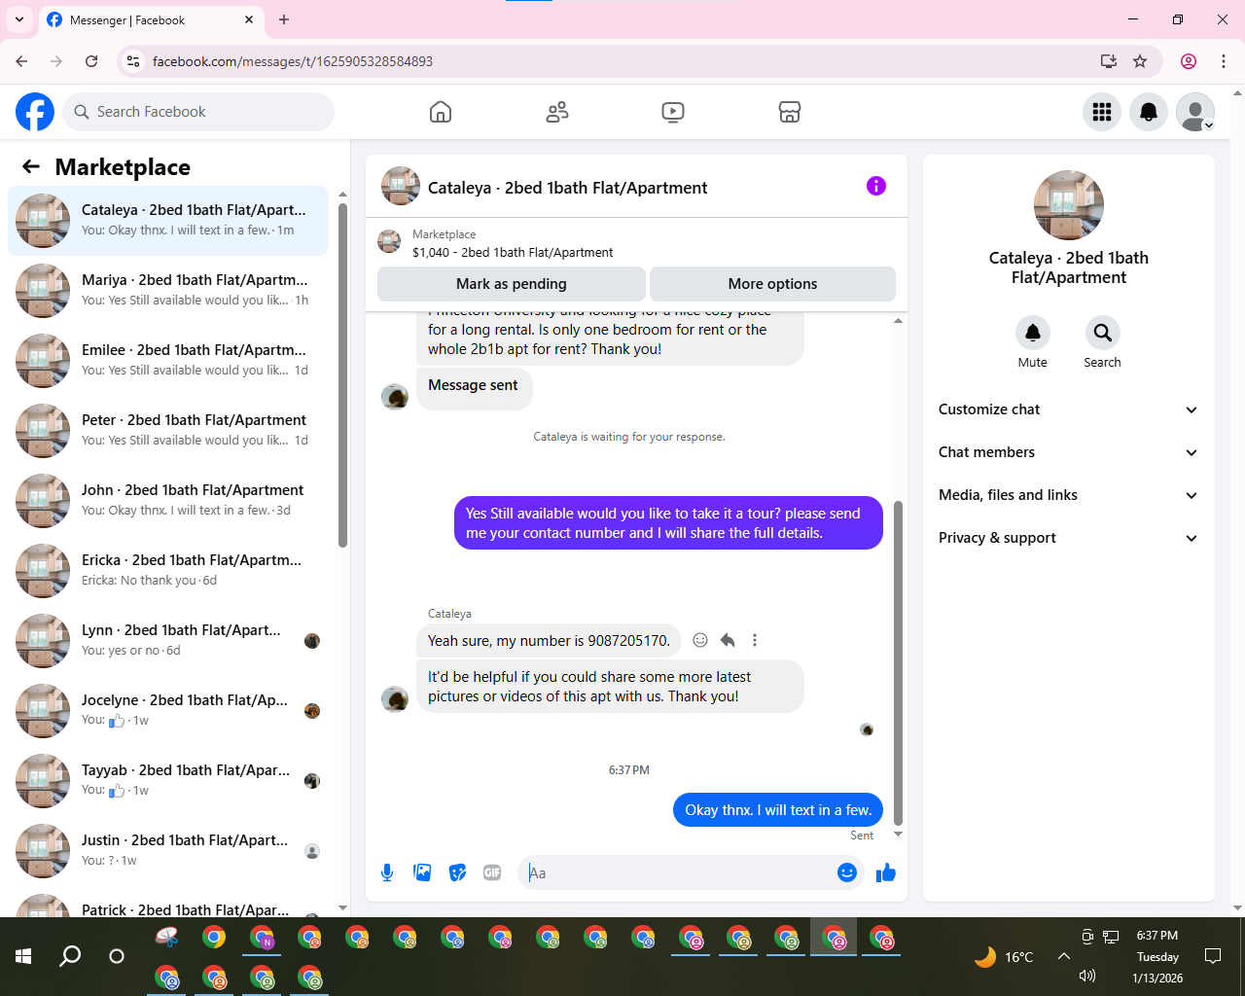Open the emoji picker in message box
The image size is (1245, 996).
tap(847, 872)
